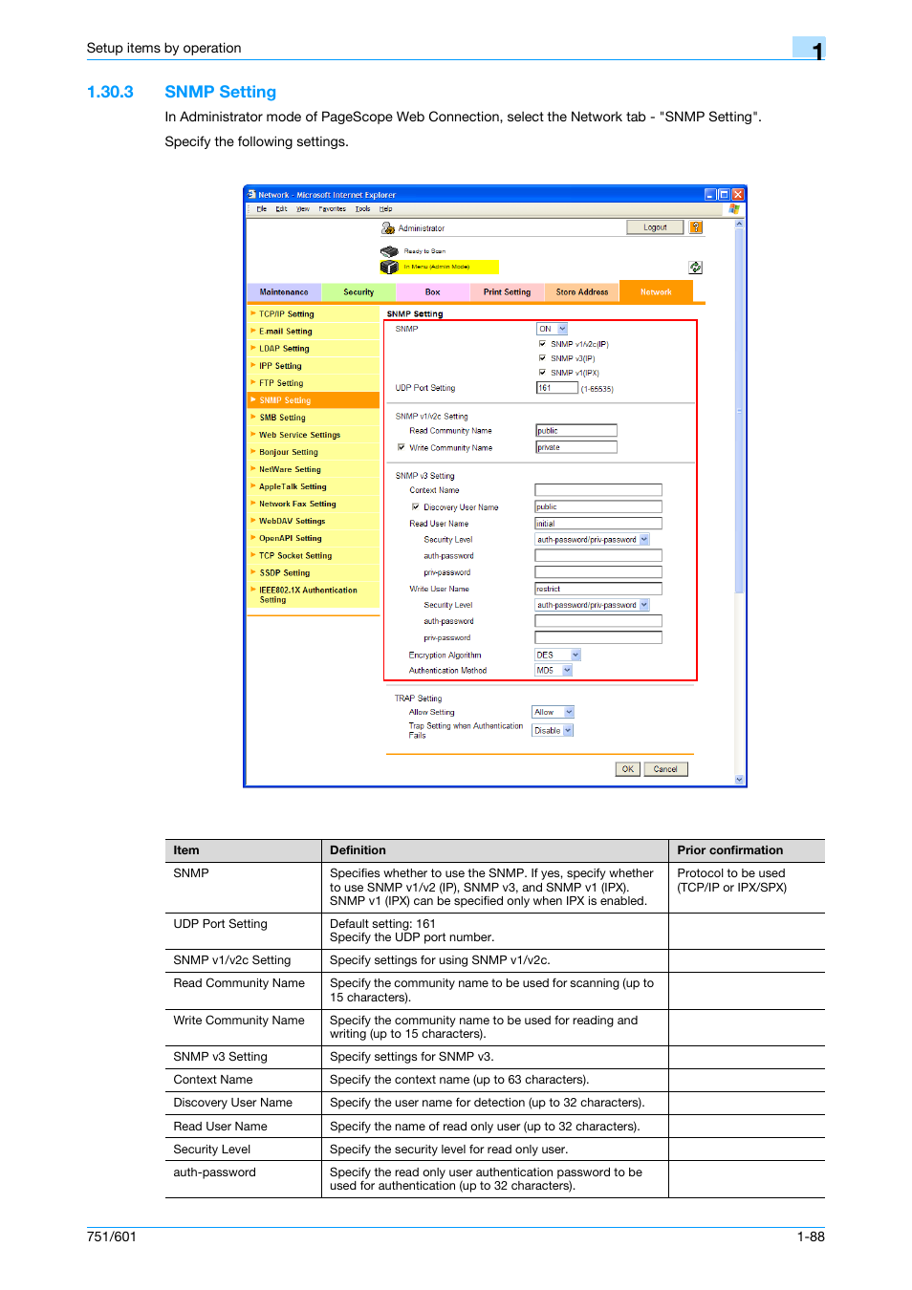Toggle SNMP v1/v2c(IP) checkbox
The image size is (912, 1290).
click(542, 344)
